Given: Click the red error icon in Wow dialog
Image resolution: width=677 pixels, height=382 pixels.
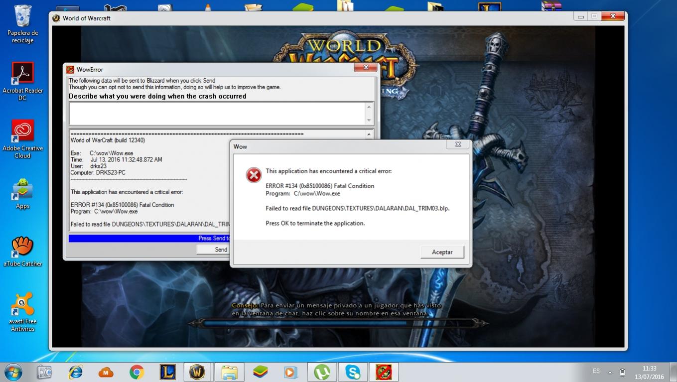Looking at the screenshot, I should coord(254,175).
